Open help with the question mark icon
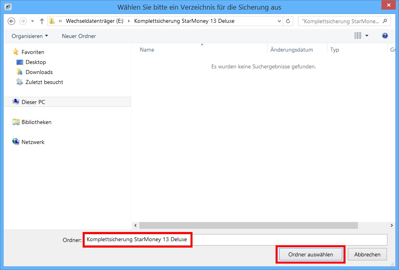399x270 pixels. (x=385, y=36)
